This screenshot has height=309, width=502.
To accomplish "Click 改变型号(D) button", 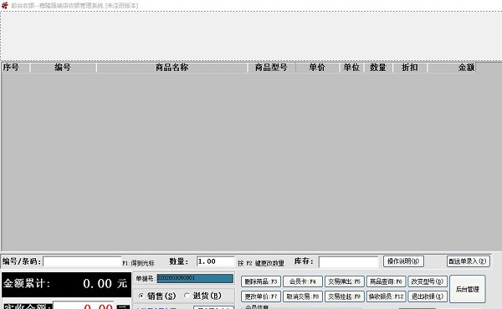I will click(x=428, y=281).
